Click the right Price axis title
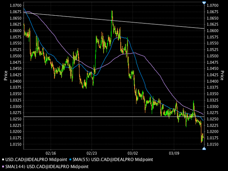Viewport: 228px width, 171px height. (222, 75)
